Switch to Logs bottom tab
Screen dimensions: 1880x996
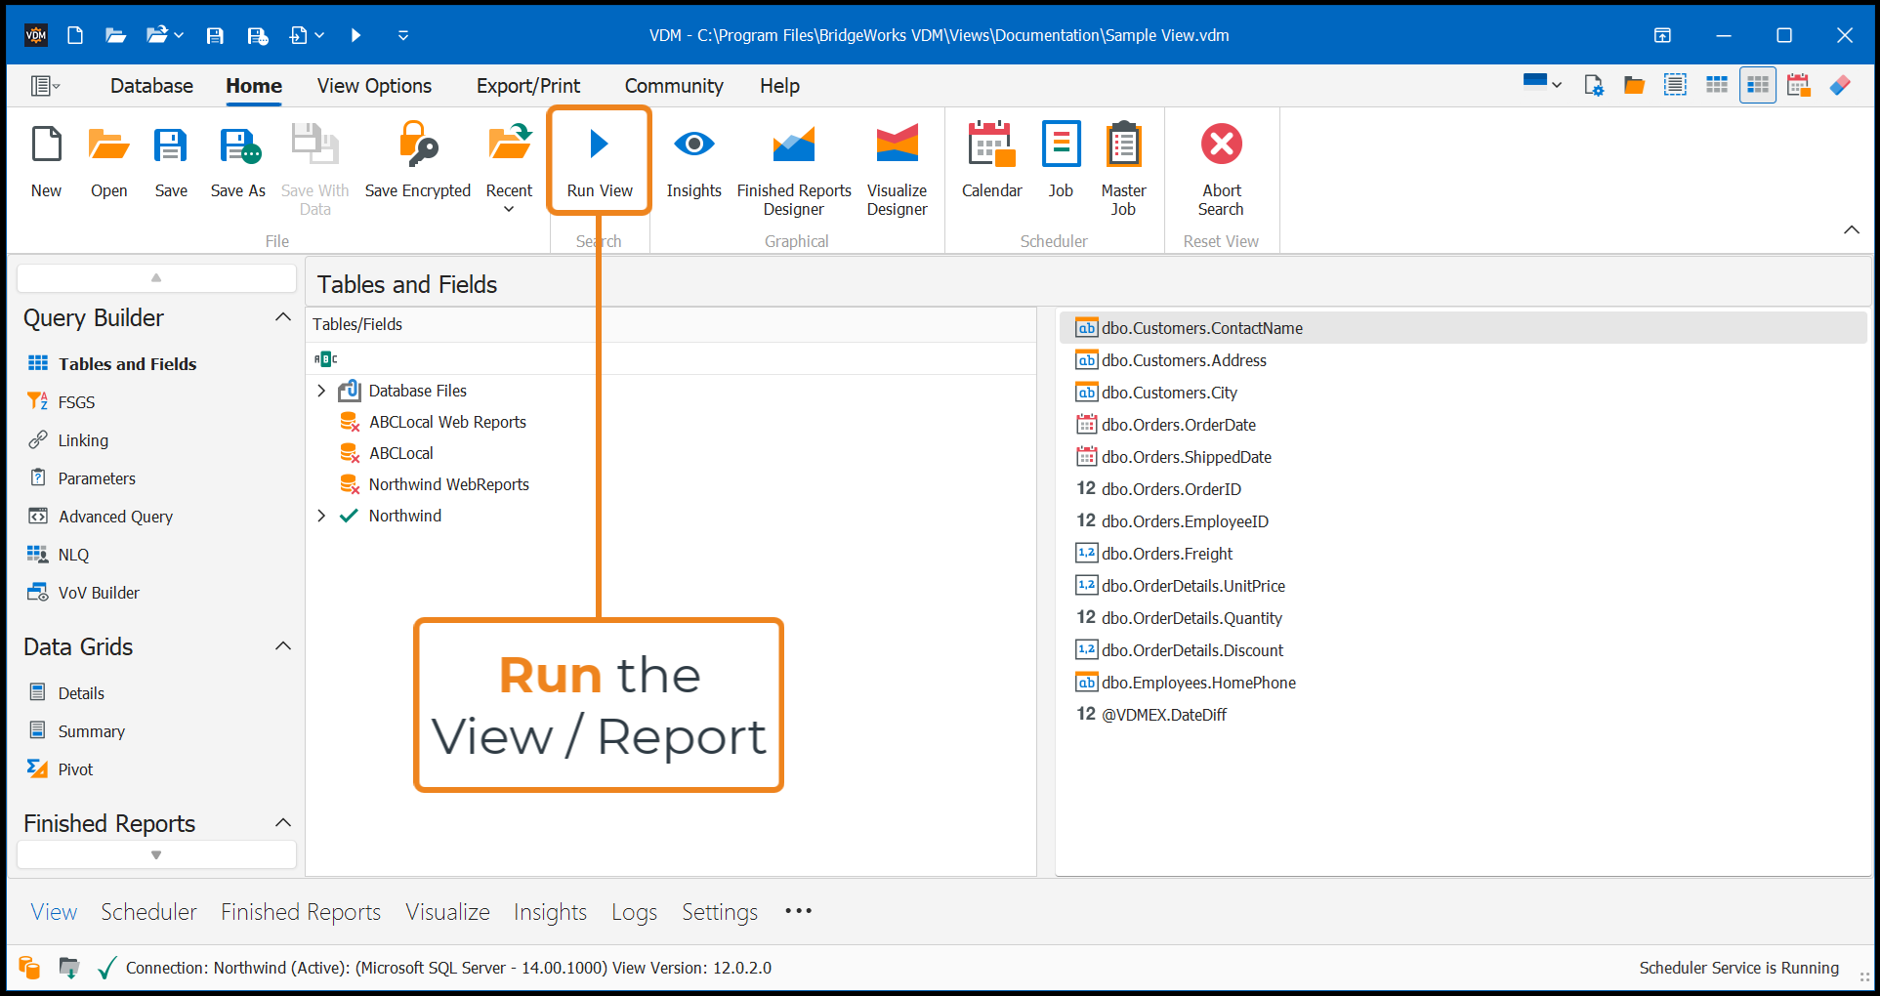pyautogui.click(x=634, y=911)
